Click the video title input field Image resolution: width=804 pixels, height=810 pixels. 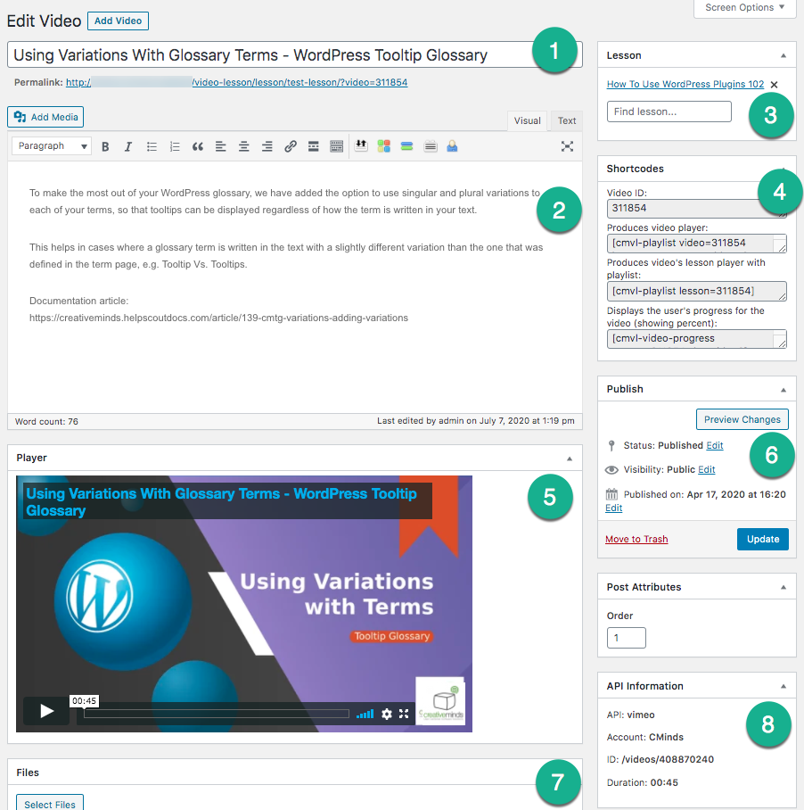[x=295, y=54]
